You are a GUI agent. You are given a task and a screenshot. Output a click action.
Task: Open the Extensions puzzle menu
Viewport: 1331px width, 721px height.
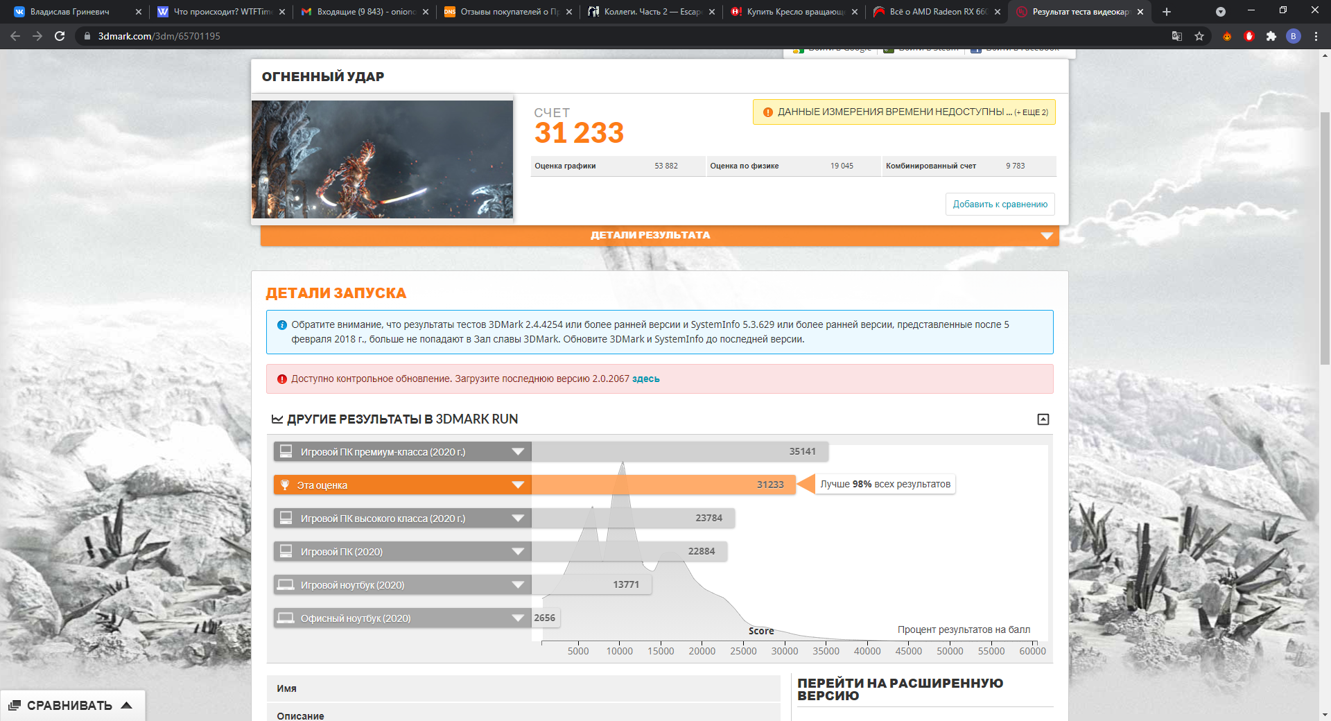pyautogui.click(x=1271, y=36)
